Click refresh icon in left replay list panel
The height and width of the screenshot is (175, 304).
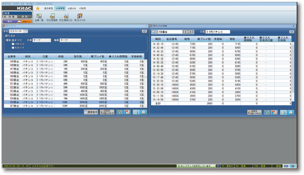tap(144, 31)
